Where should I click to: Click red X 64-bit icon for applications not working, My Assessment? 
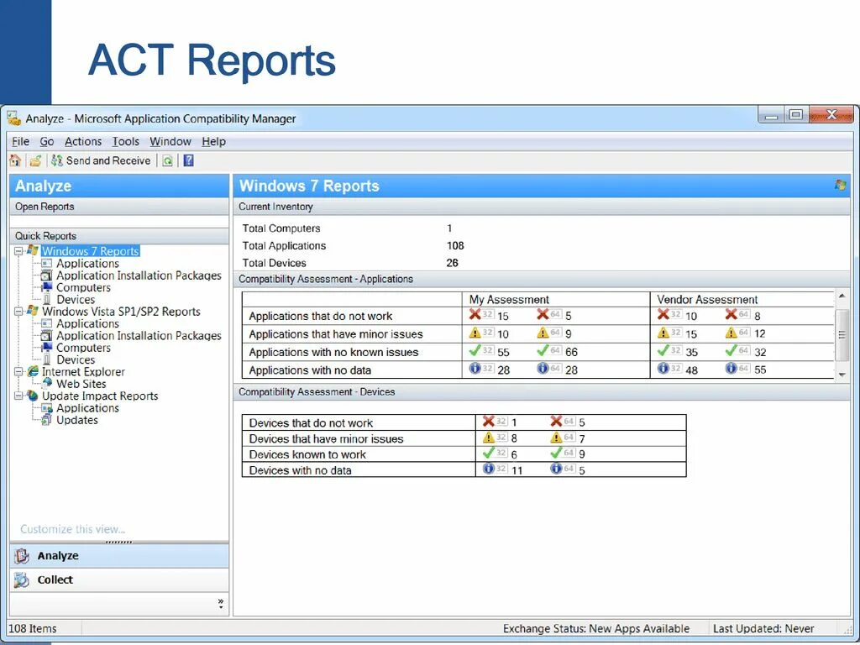[x=543, y=314]
